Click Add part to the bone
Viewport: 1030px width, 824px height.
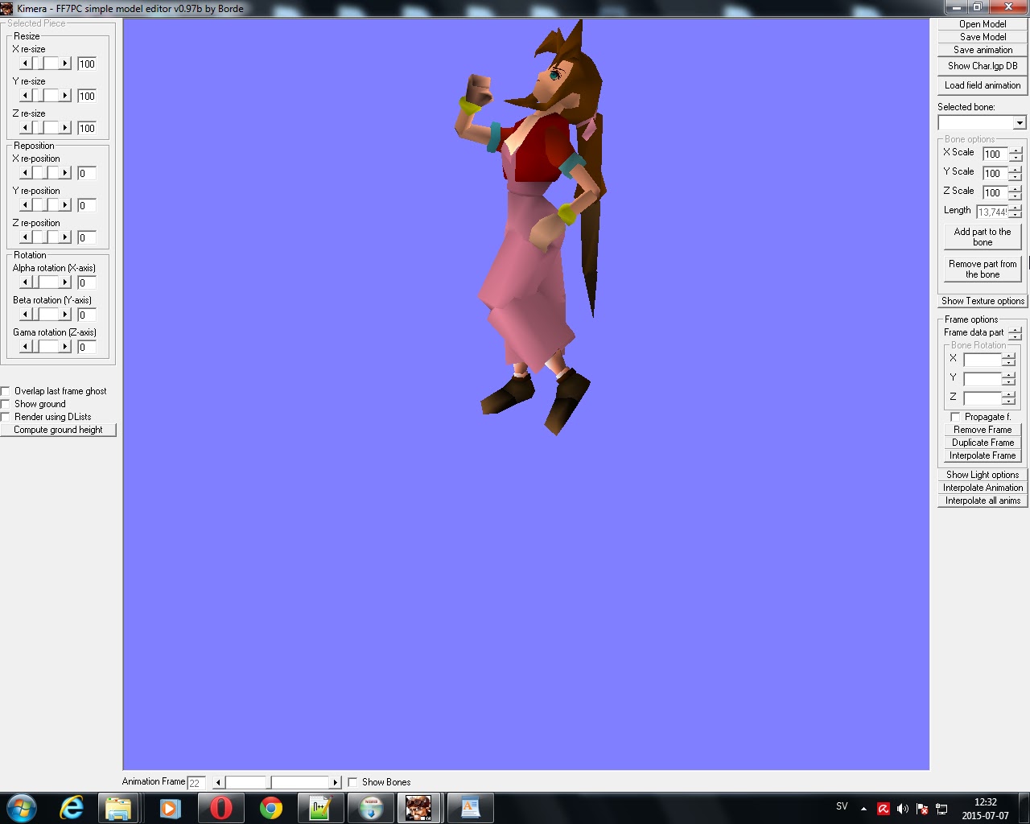983,237
